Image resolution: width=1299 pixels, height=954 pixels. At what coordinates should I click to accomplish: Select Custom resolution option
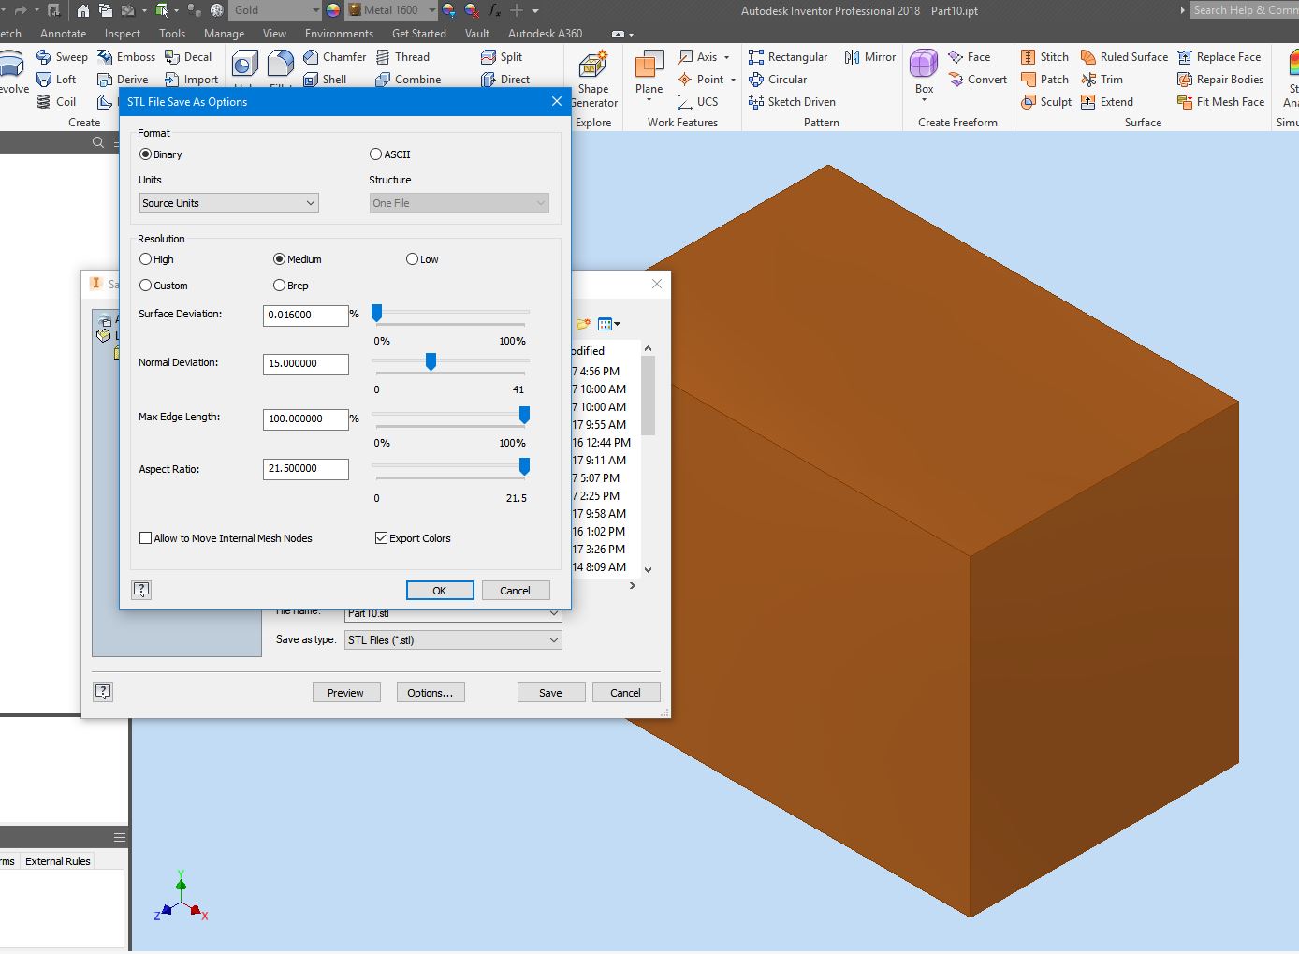click(x=145, y=286)
